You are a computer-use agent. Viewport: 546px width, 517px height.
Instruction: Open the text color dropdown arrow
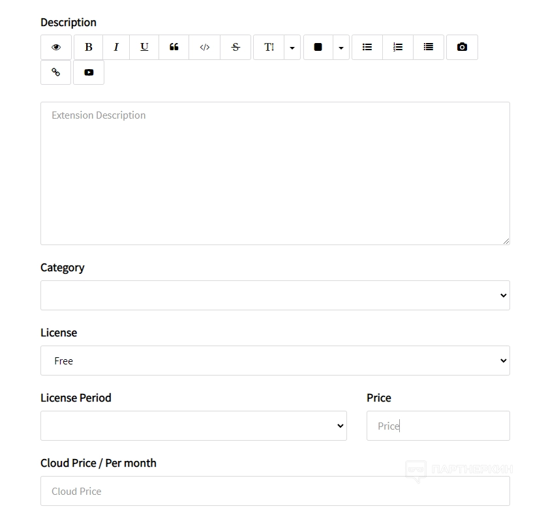pos(341,48)
